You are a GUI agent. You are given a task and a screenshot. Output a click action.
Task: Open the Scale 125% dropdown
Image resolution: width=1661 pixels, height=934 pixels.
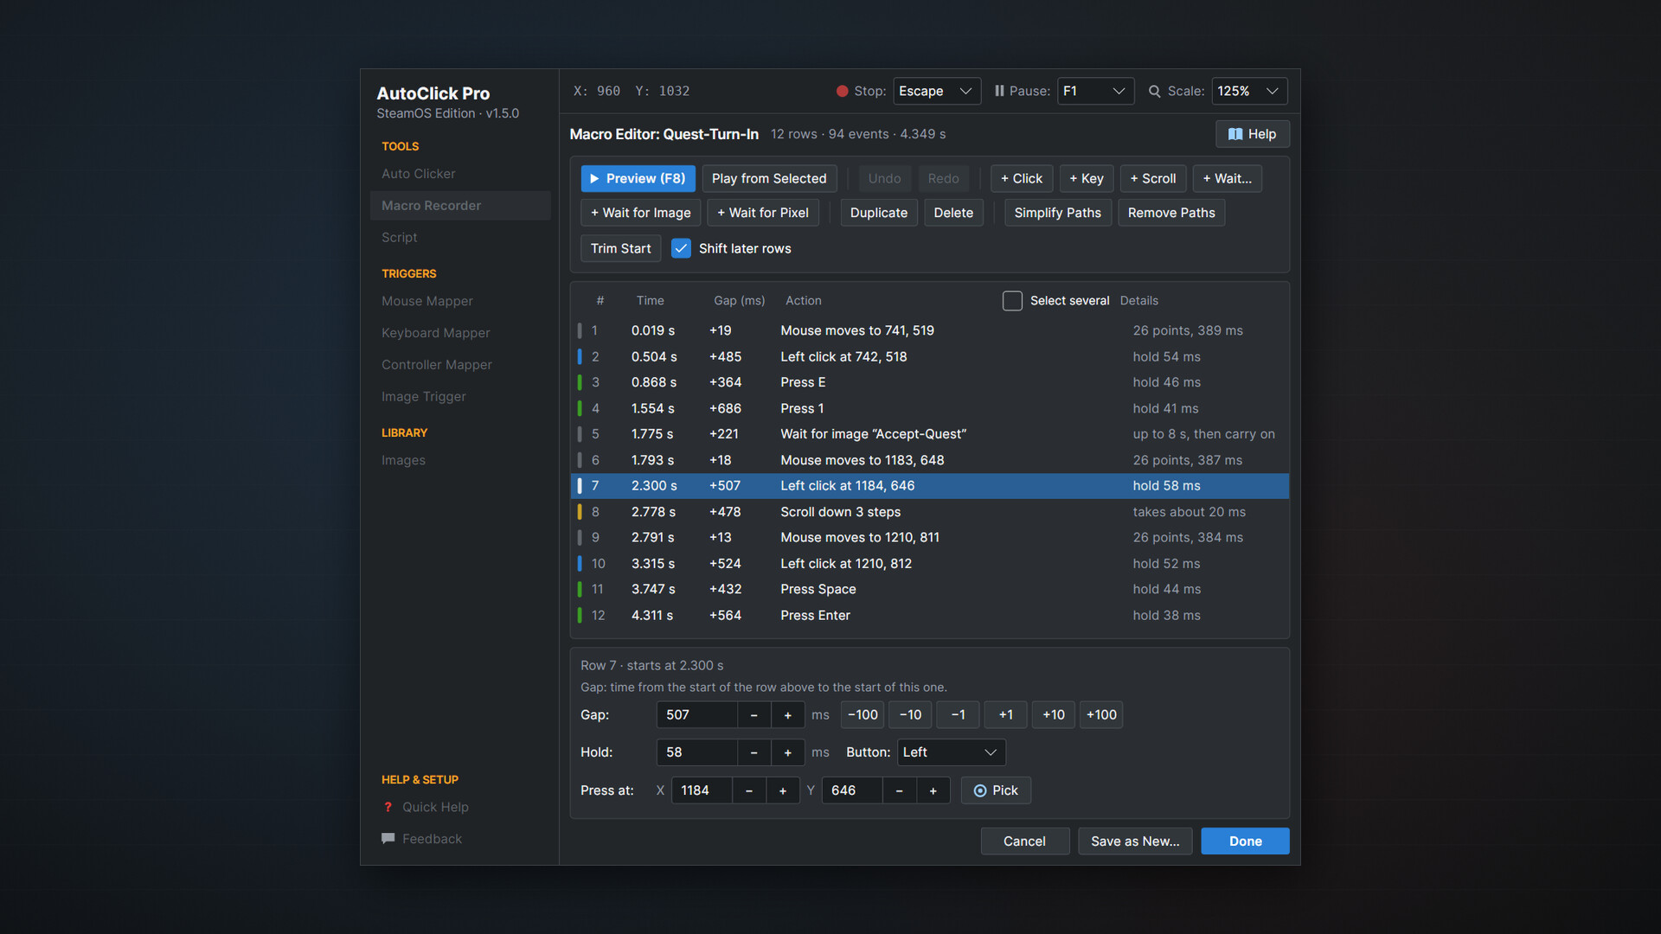pyautogui.click(x=1248, y=91)
